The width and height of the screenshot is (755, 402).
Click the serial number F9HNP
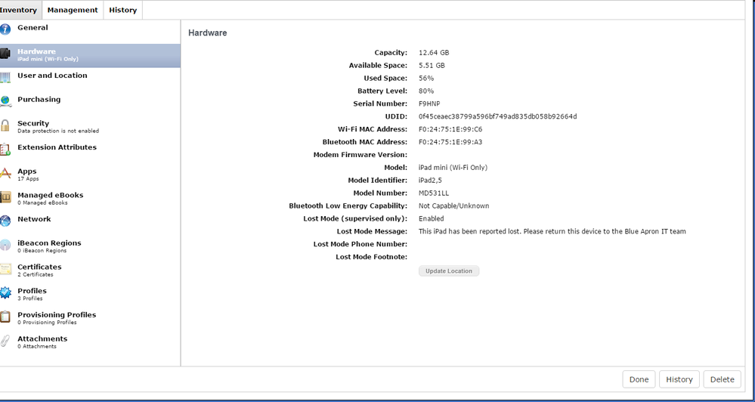point(429,104)
